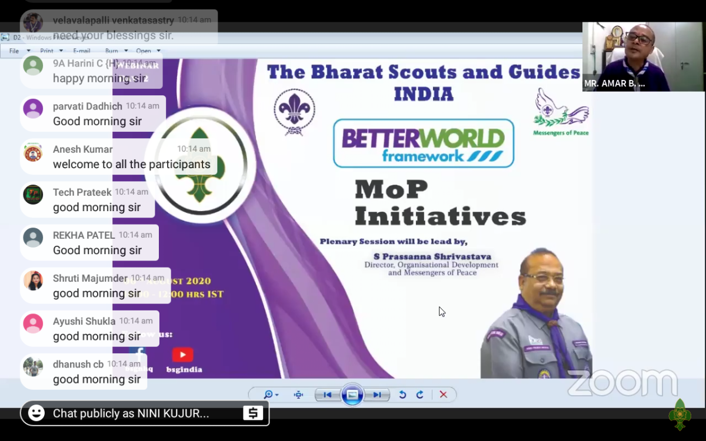Click Mr. Amar B's video thumbnail
Screen dimensions: 706x441
tap(643, 56)
